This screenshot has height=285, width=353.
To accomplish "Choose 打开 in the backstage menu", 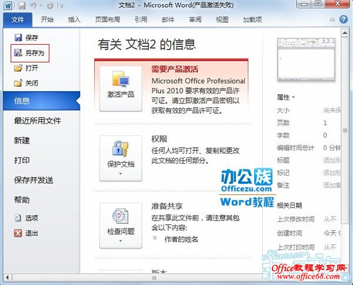I will pos(26,68).
